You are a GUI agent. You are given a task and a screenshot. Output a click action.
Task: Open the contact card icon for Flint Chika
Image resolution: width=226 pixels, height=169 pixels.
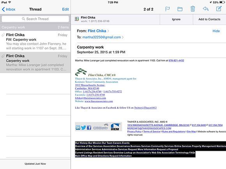click(x=77, y=19)
